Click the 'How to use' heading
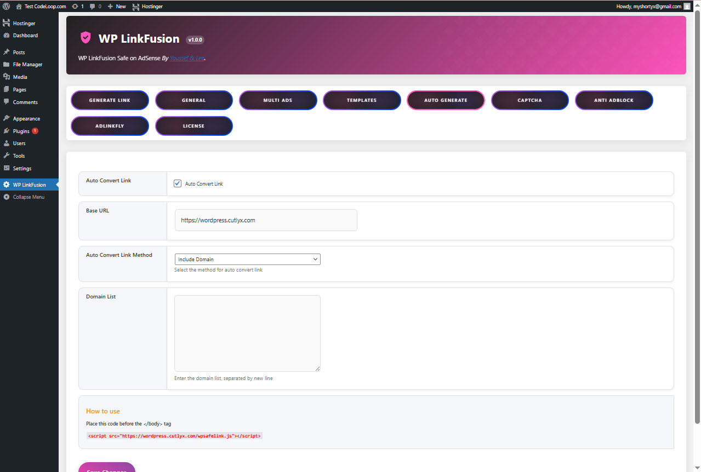Image resolution: width=701 pixels, height=472 pixels. point(103,411)
